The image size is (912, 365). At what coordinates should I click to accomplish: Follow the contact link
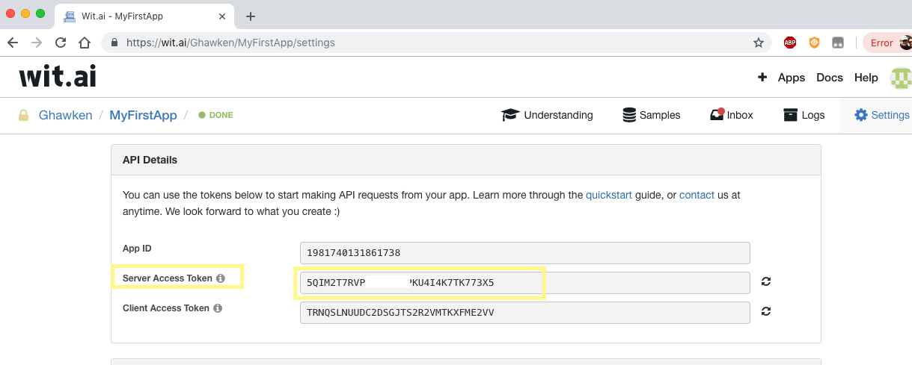pyautogui.click(x=697, y=195)
